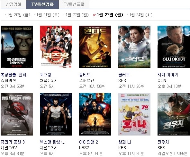Open the 글러브 baseball movie poster

click(134, 47)
